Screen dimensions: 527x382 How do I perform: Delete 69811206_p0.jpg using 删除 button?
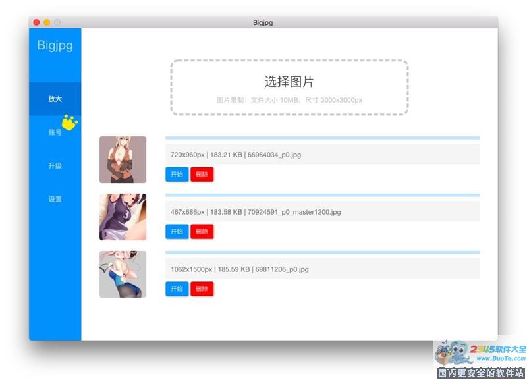click(x=202, y=289)
